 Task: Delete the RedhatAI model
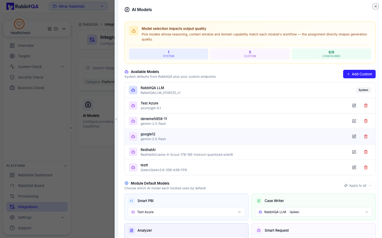tap(366, 152)
